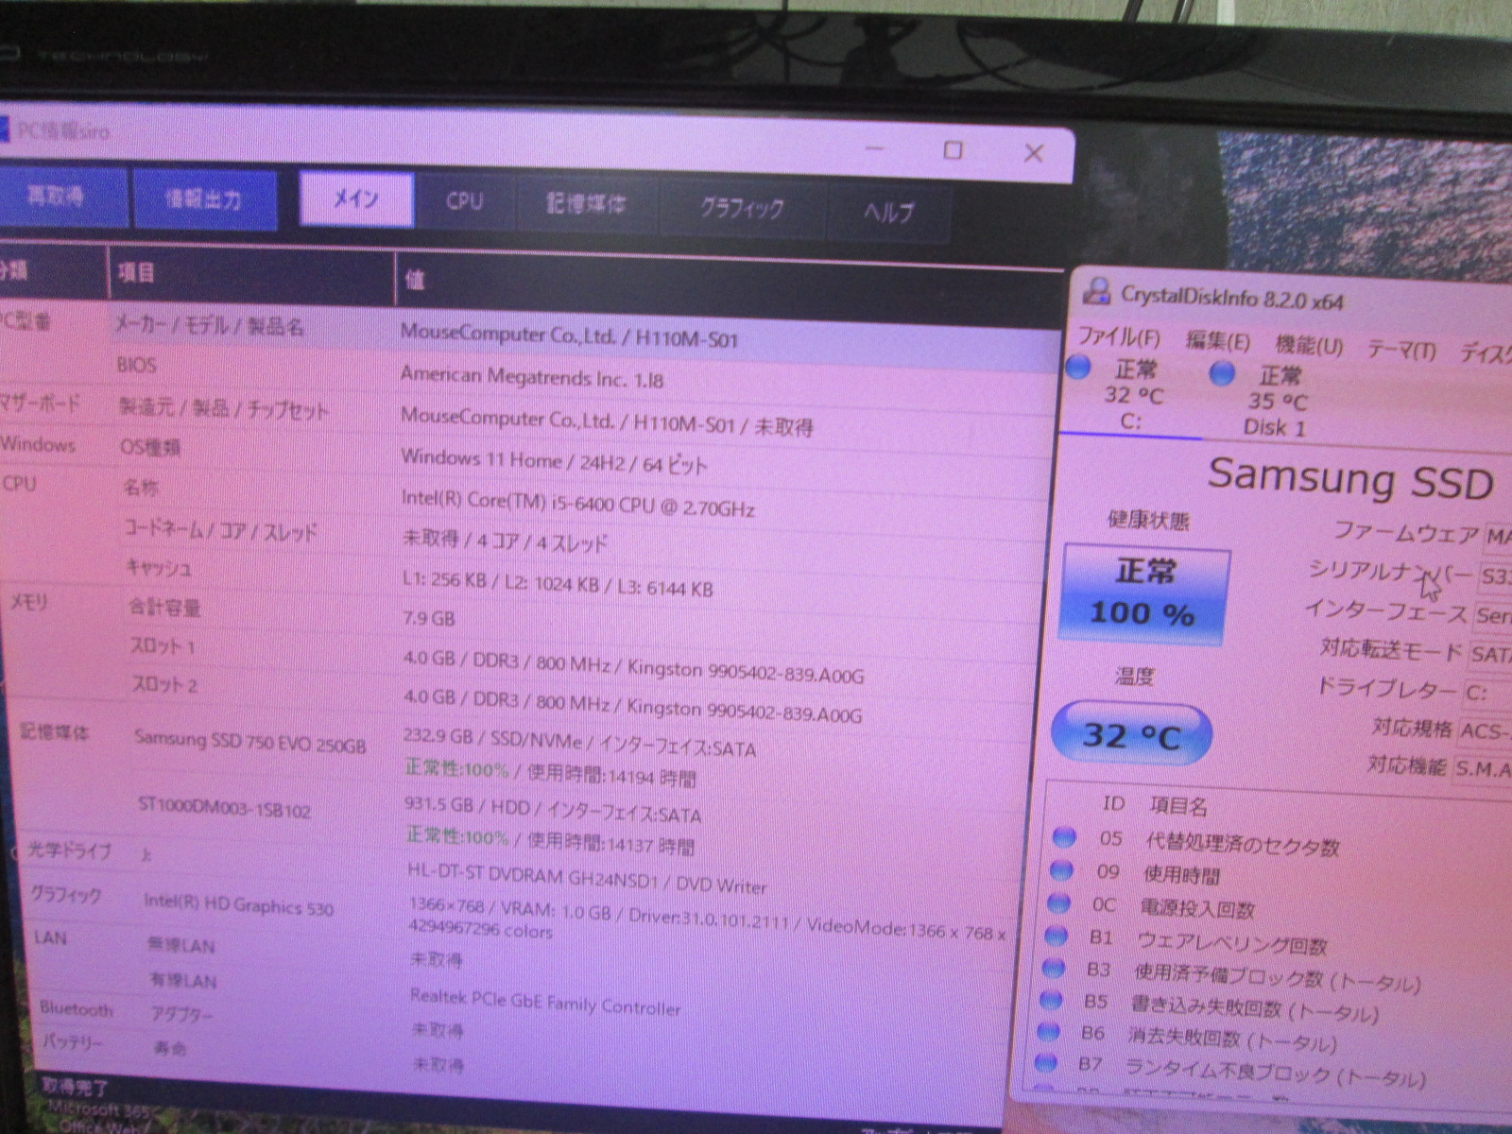Select the Samsung SSD 750 EVO 250GB entry
This screenshot has height=1134, width=1512.
249,743
